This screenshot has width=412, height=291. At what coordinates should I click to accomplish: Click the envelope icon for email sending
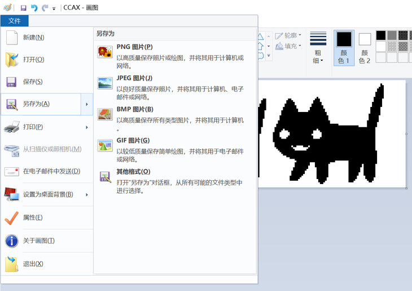(12, 172)
